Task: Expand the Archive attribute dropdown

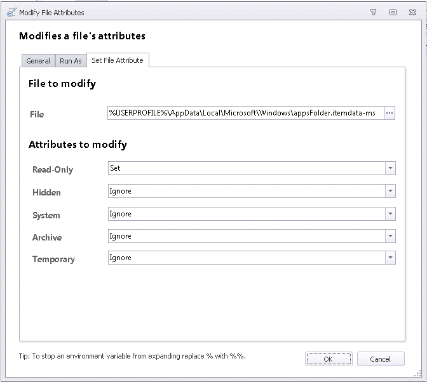Action: 390,236
